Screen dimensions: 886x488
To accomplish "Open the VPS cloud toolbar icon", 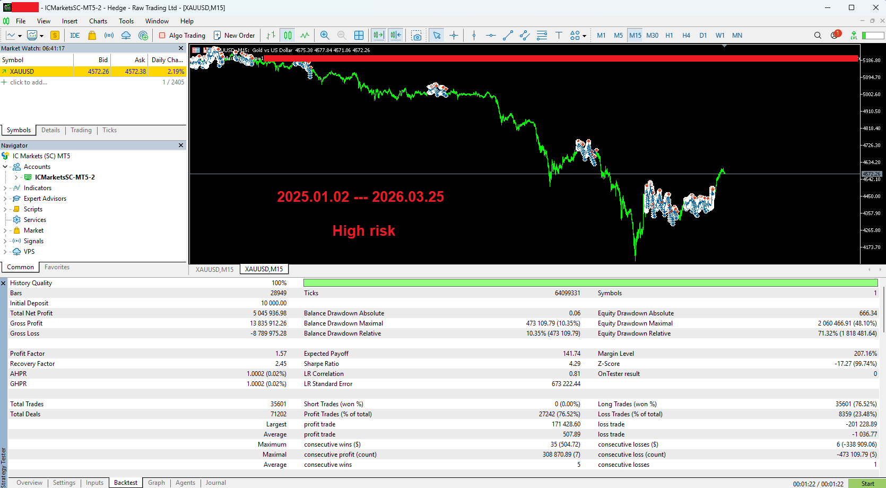I will [126, 36].
